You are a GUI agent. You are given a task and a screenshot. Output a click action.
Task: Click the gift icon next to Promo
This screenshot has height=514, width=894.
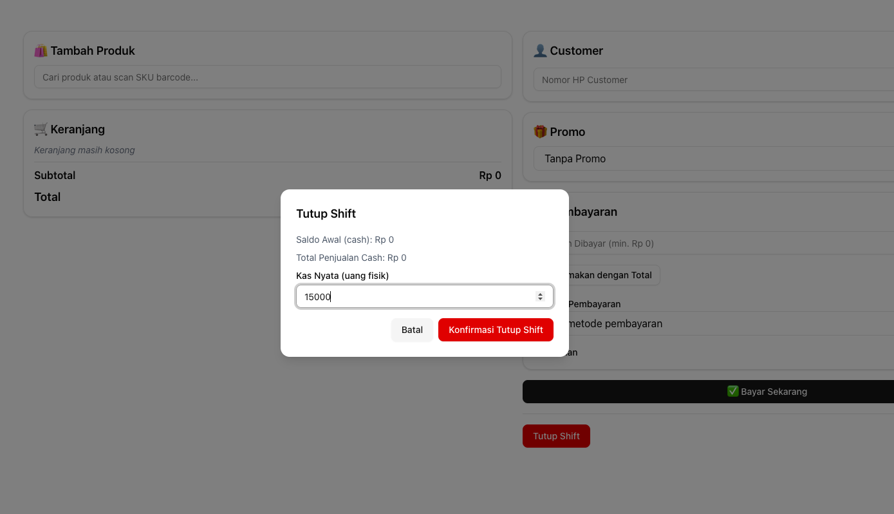coord(540,132)
